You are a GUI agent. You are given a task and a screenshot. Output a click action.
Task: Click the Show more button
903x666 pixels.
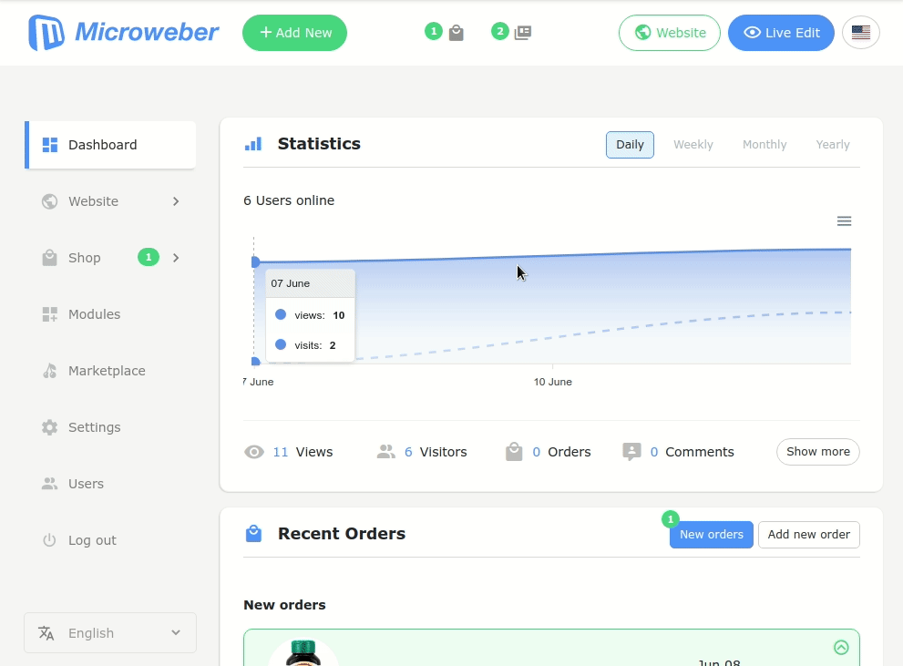tap(817, 452)
